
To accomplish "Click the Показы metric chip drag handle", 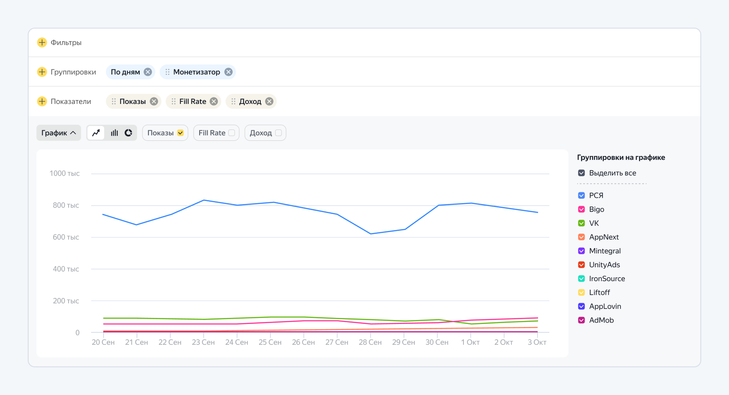I will (x=114, y=101).
